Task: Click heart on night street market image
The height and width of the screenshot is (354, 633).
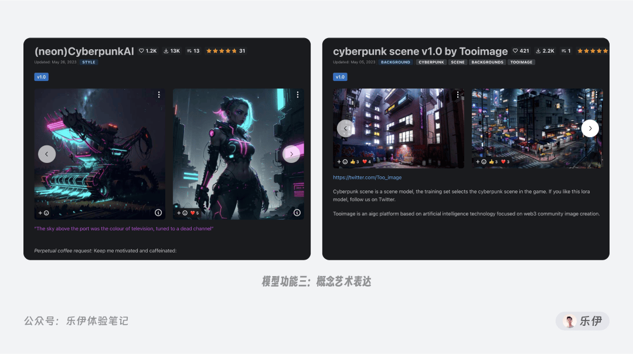Action: click(x=505, y=161)
